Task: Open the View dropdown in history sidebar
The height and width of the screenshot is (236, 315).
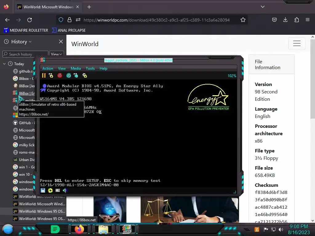Action: [x=57, y=54]
